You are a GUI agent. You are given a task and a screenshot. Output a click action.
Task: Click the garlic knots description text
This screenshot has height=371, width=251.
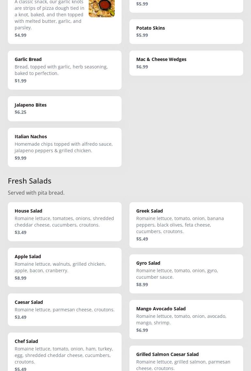coord(49,15)
